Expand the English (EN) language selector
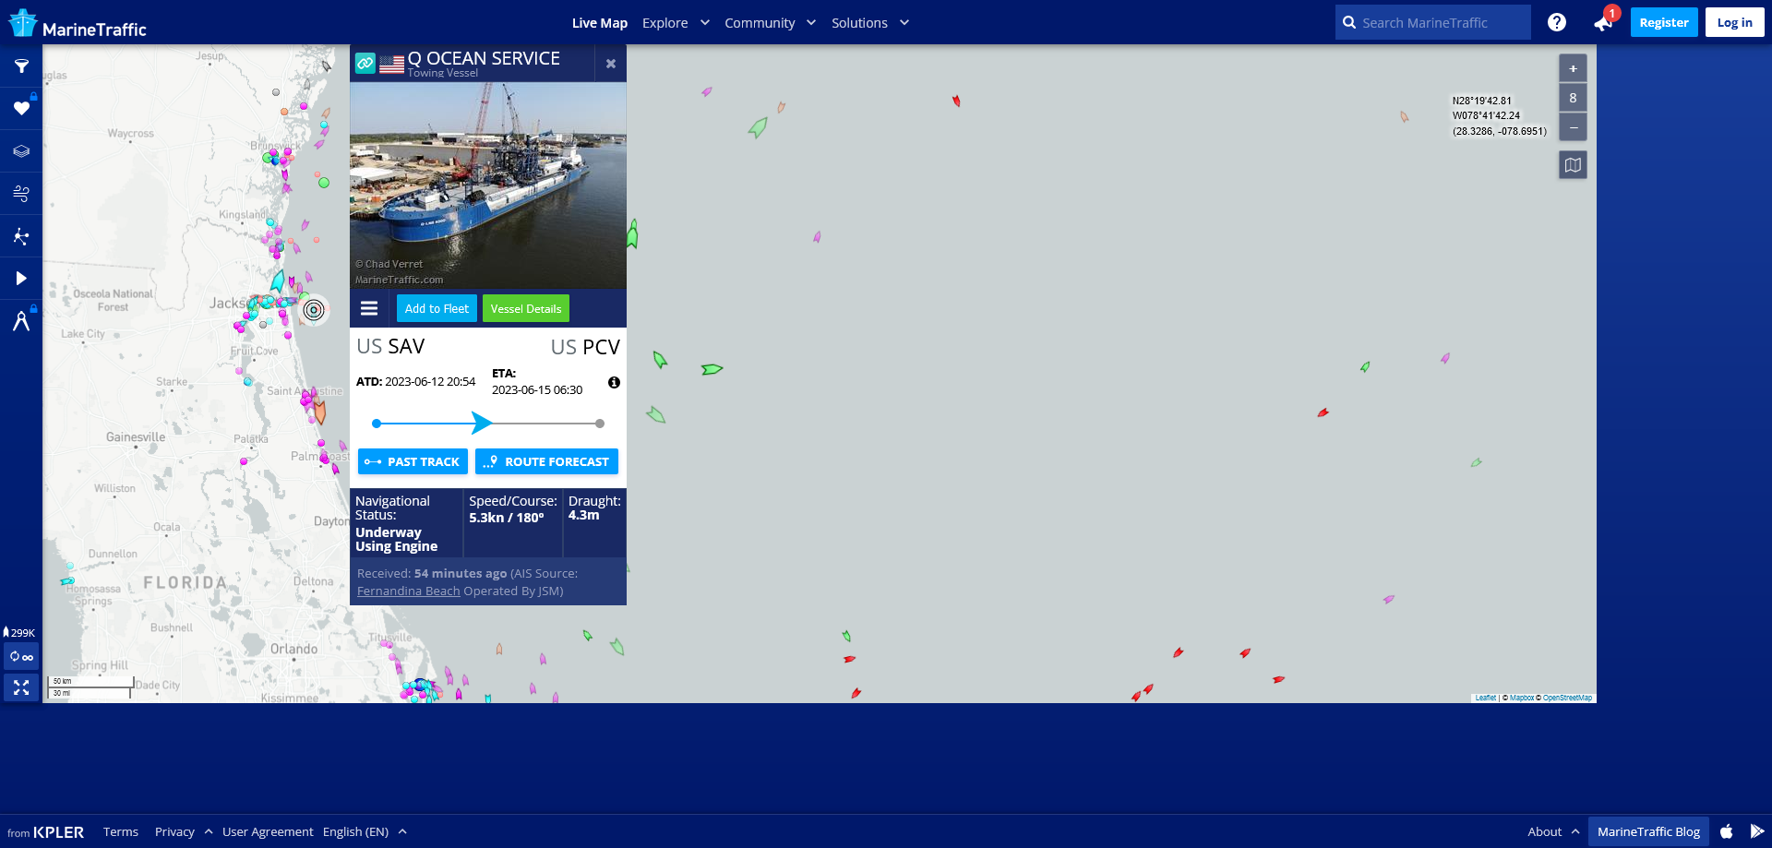The height and width of the screenshot is (848, 1772). tap(365, 831)
